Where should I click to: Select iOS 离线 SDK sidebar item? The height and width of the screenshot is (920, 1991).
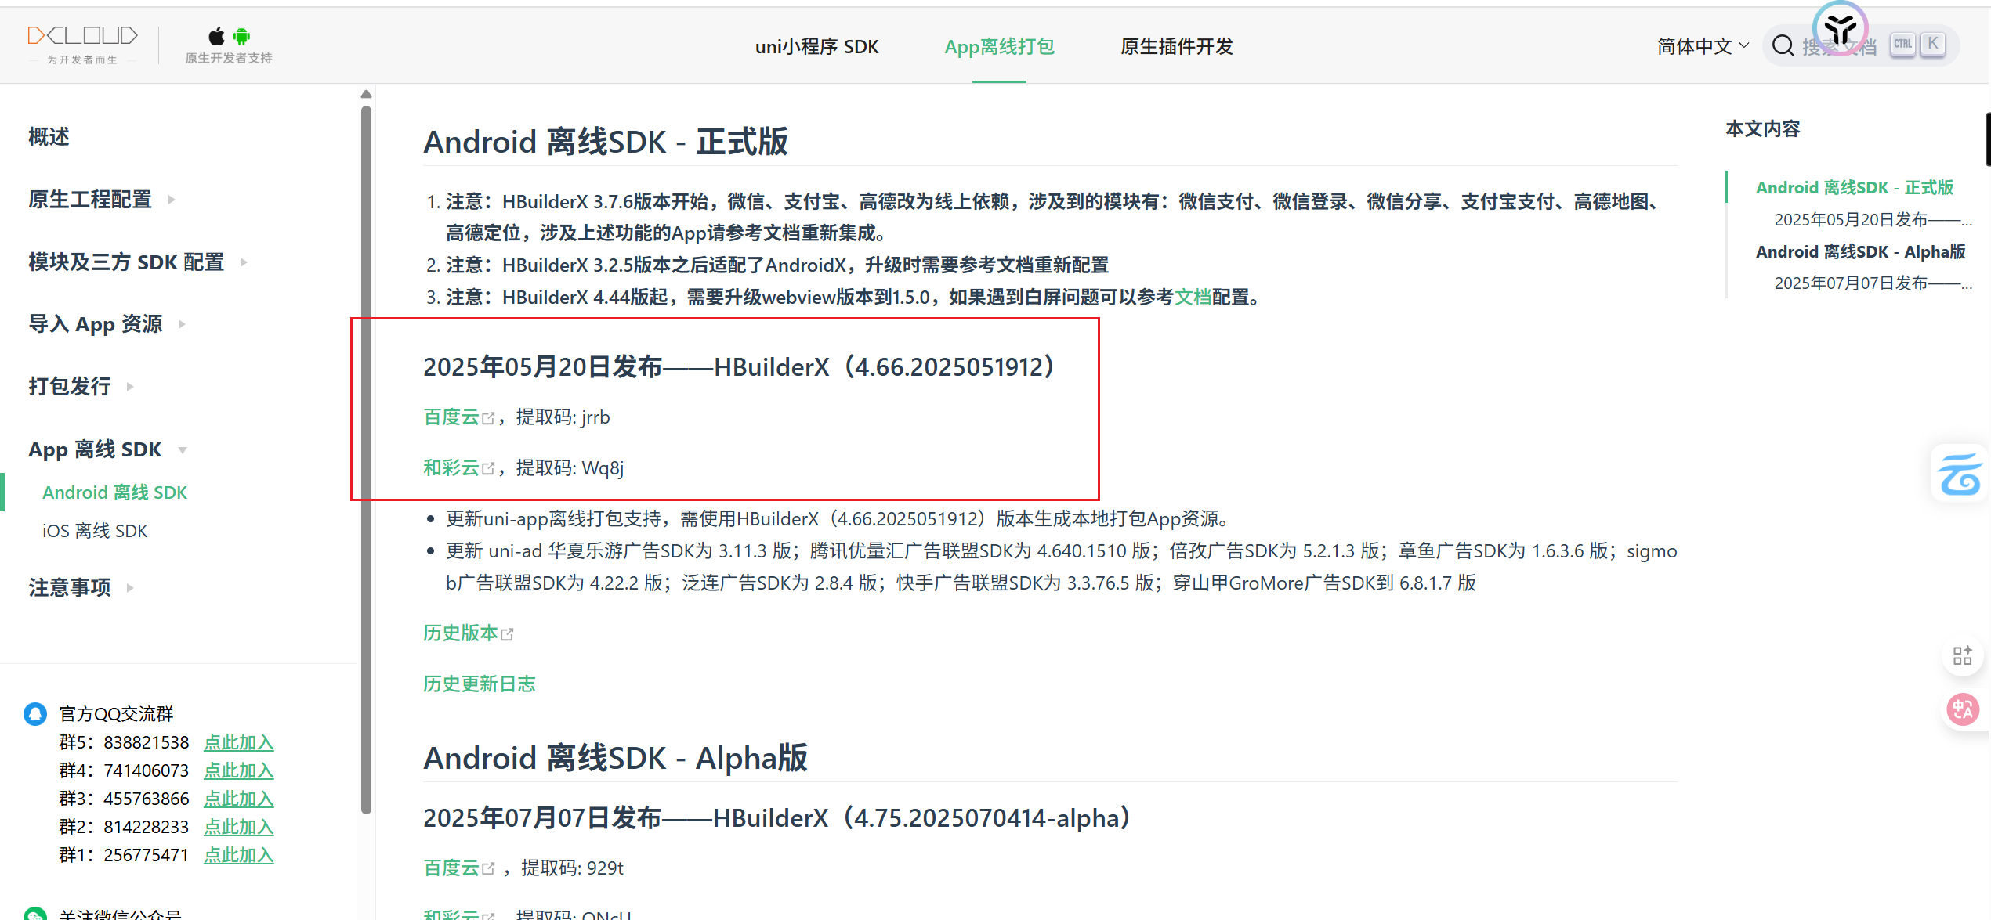(95, 531)
